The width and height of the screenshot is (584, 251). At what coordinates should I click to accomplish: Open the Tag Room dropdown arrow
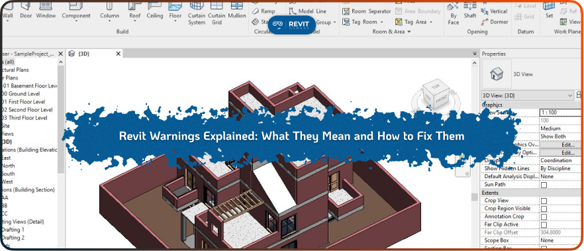pos(382,22)
